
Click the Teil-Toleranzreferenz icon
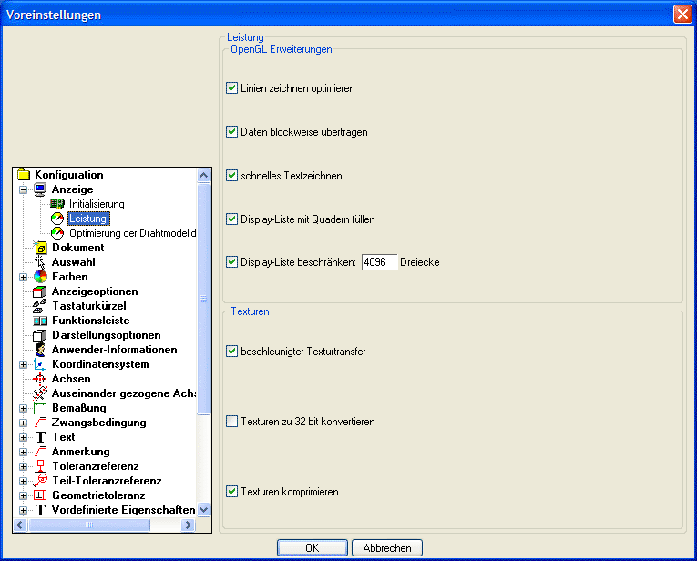40,481
